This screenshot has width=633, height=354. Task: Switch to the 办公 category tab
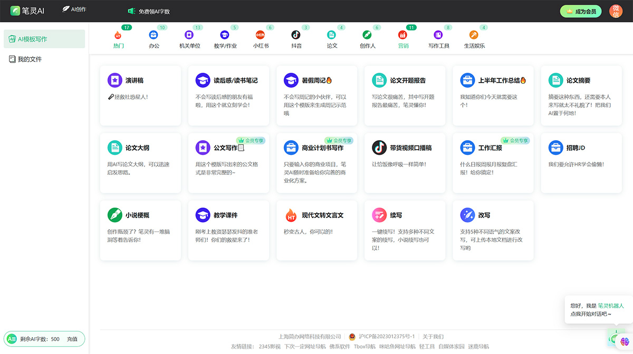click(154, 36)
